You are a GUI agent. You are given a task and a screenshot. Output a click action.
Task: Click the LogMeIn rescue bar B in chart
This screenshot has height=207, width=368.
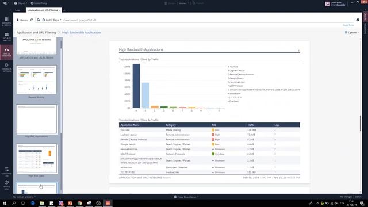tap(145, 95)
